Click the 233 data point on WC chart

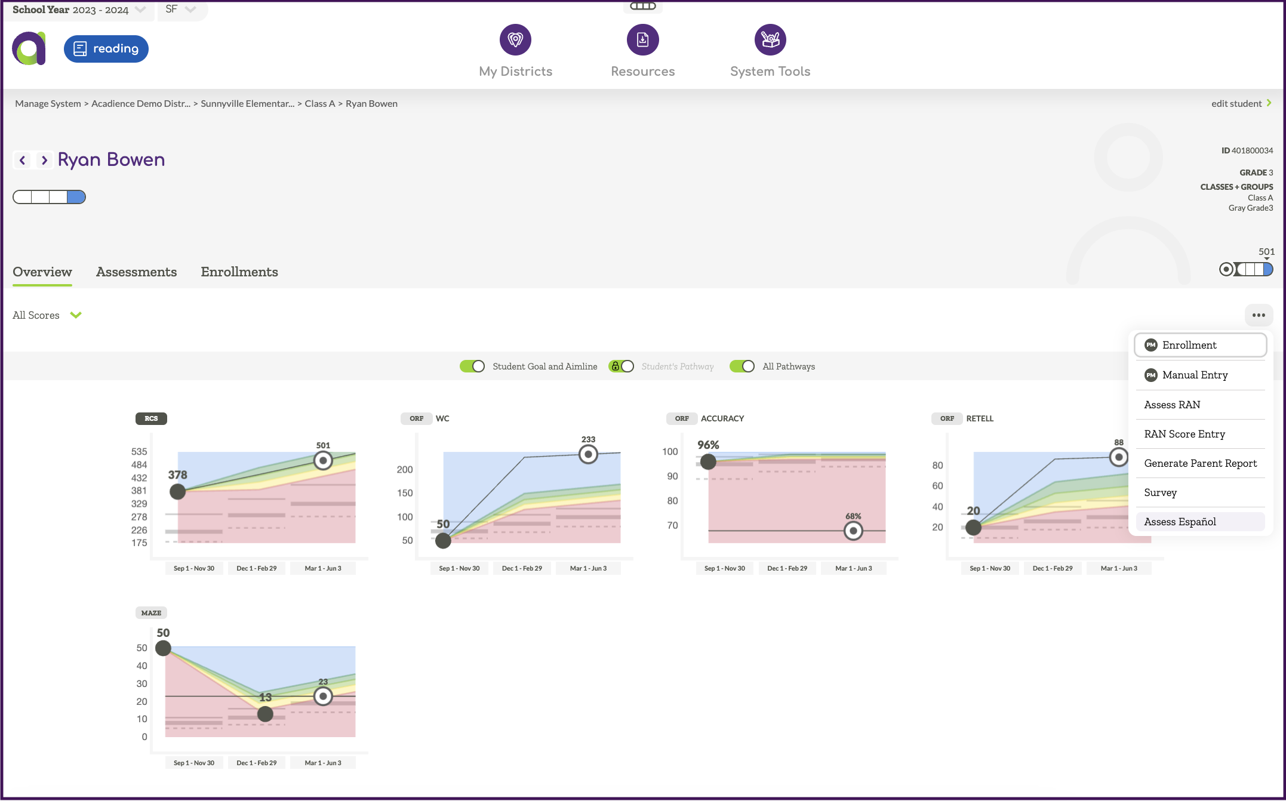[x=587, y=454]
